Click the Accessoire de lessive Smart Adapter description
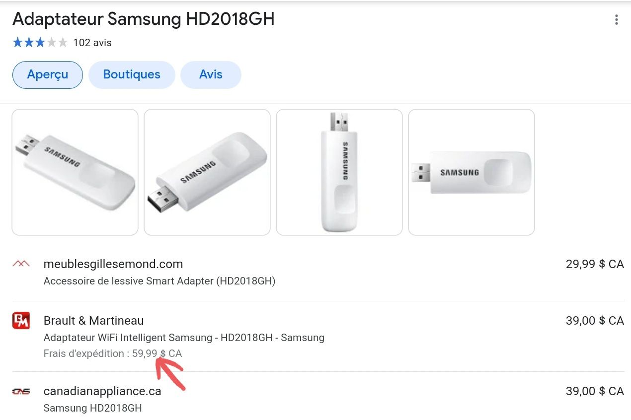 point(159,281)
